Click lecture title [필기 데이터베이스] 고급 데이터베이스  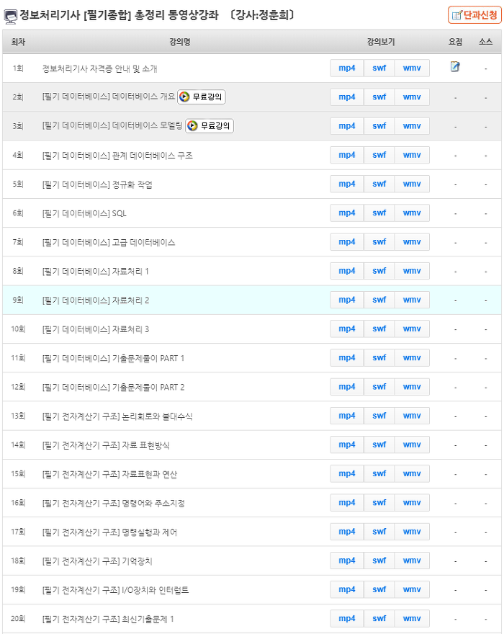pyautogui.click(x=108, y=243)
